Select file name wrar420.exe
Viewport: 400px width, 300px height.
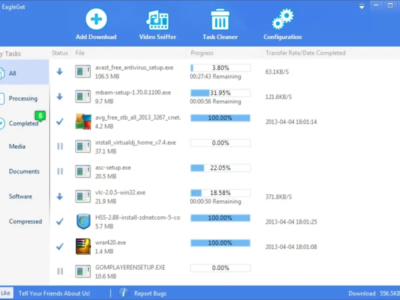pyautogui.click(x=110, y=242)
